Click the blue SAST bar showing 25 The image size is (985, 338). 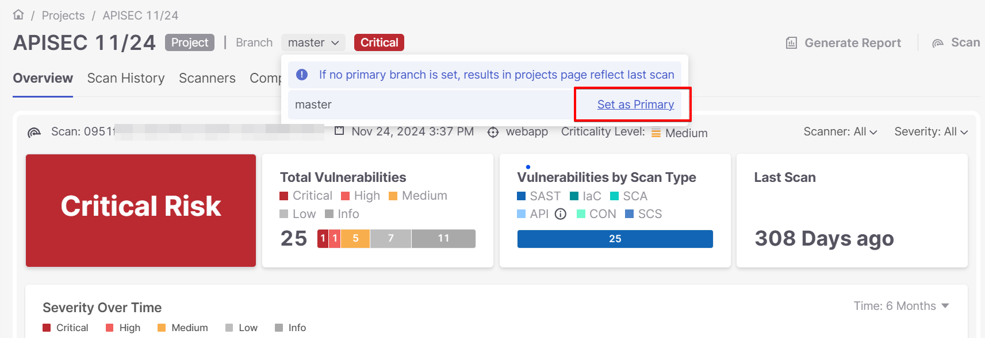point(615,239)
